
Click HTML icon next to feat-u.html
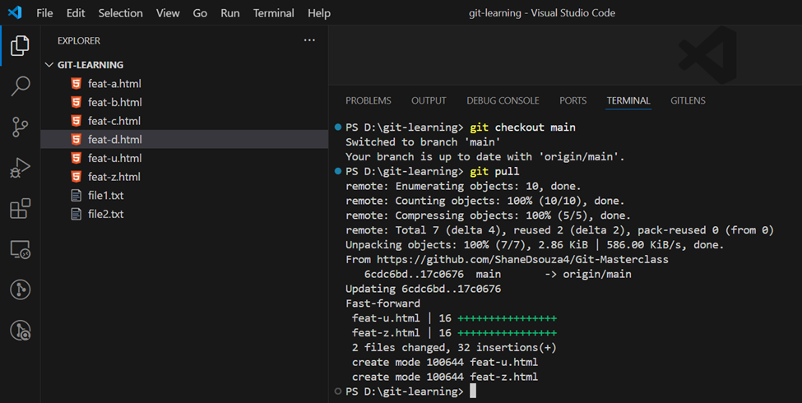pyautogui.click(x=76, y=158)
